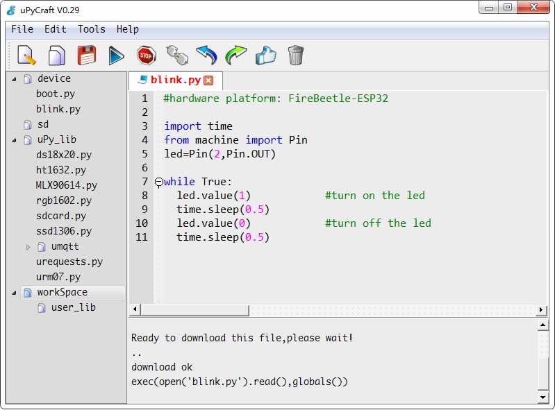Select ht1632.py library file

(x=61, y=170)
